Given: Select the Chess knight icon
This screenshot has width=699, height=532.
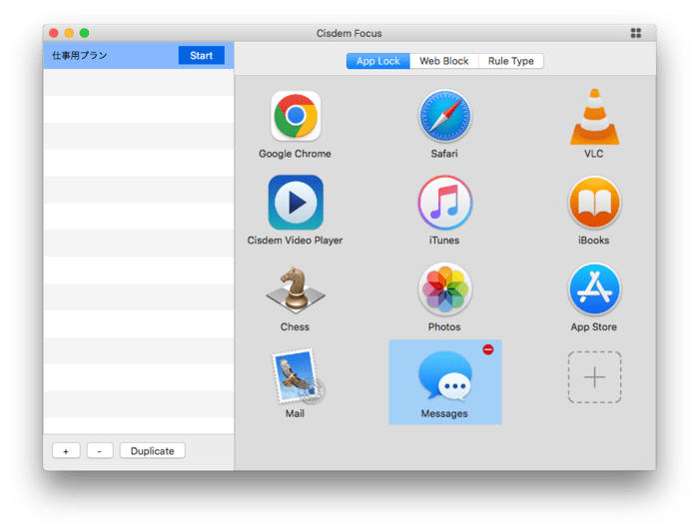Looking at the screenshot, I should click(296, 289).
